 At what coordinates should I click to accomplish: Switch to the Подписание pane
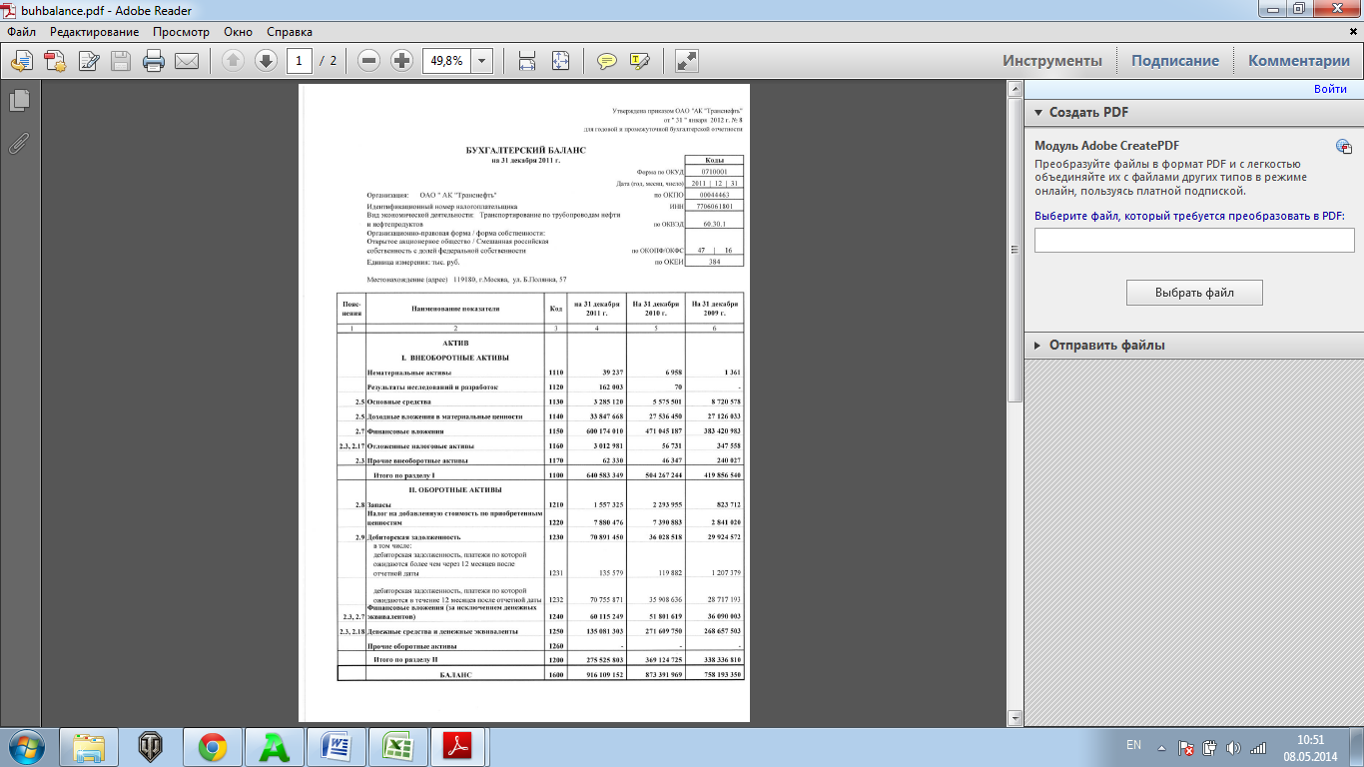1175,61
